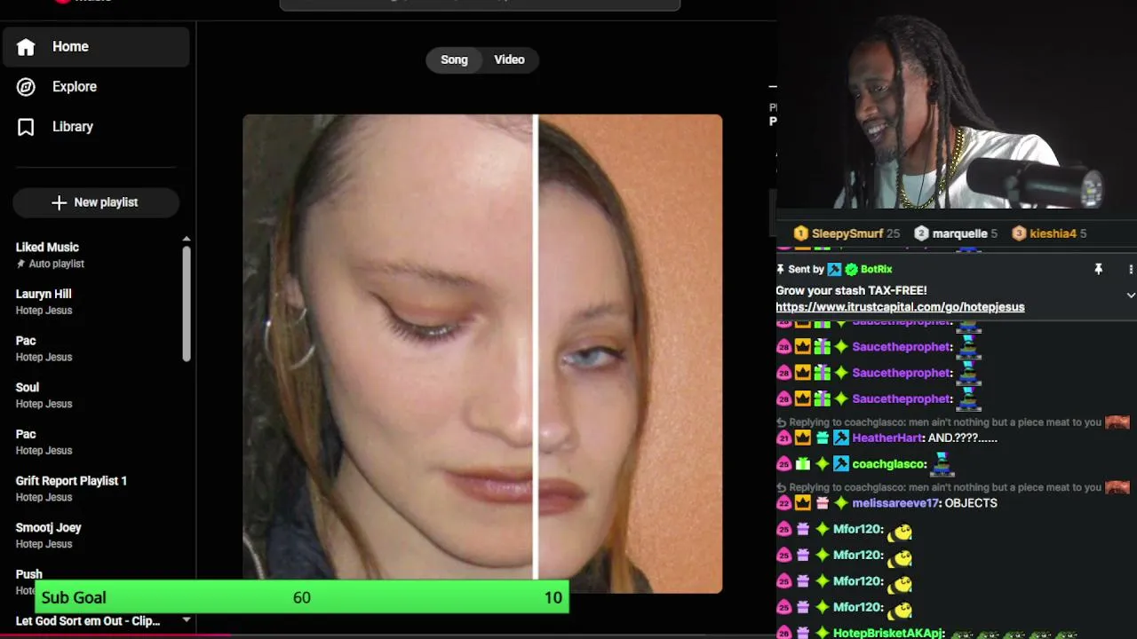Click kieshia4's bronze rank 3 badge
This screenshot has width=1137, height=639.
pyautogui.click(x=1019, y=233)
